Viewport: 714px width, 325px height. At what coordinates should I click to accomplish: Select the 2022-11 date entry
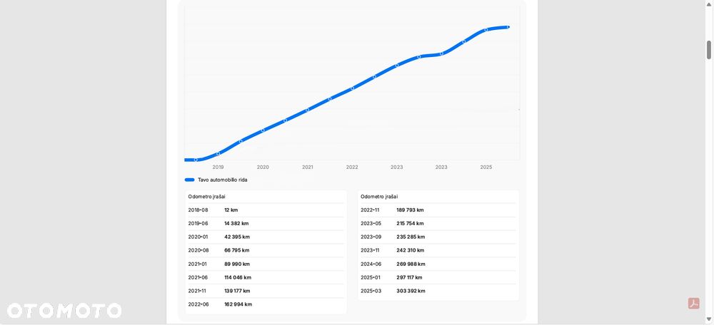[370, 210]
